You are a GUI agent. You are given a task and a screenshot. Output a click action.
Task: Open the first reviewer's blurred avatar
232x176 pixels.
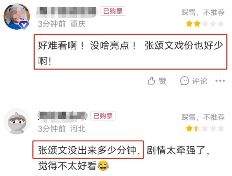(x=16, y=16)
